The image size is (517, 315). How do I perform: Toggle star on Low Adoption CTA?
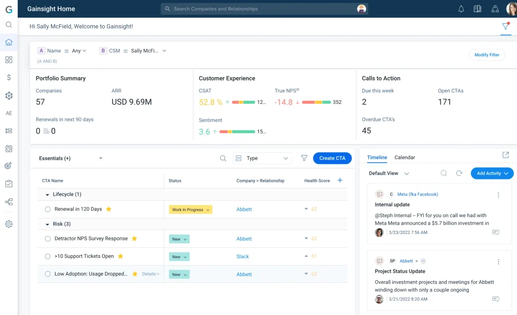tap(134, 274)
